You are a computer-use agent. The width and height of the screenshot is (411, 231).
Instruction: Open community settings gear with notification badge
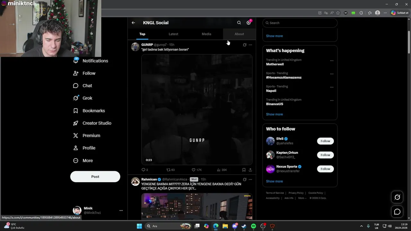pyautogui.click(x=249, y=23)
